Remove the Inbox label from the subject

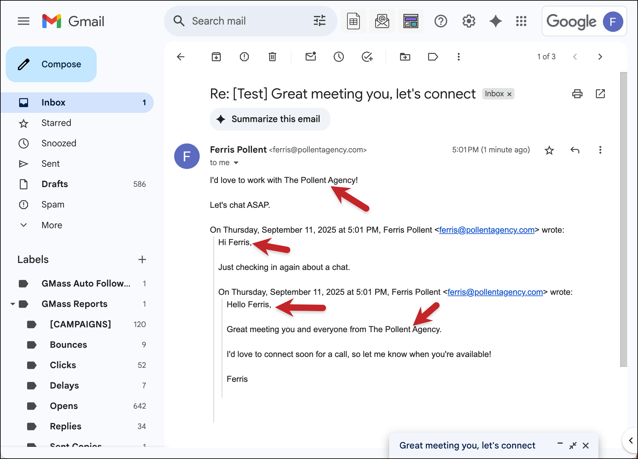click(x=509, y=94)
